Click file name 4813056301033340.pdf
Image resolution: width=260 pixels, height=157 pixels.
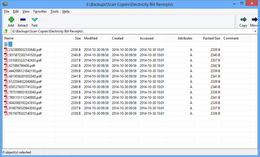pyautogui.click(x=25, y=76)
